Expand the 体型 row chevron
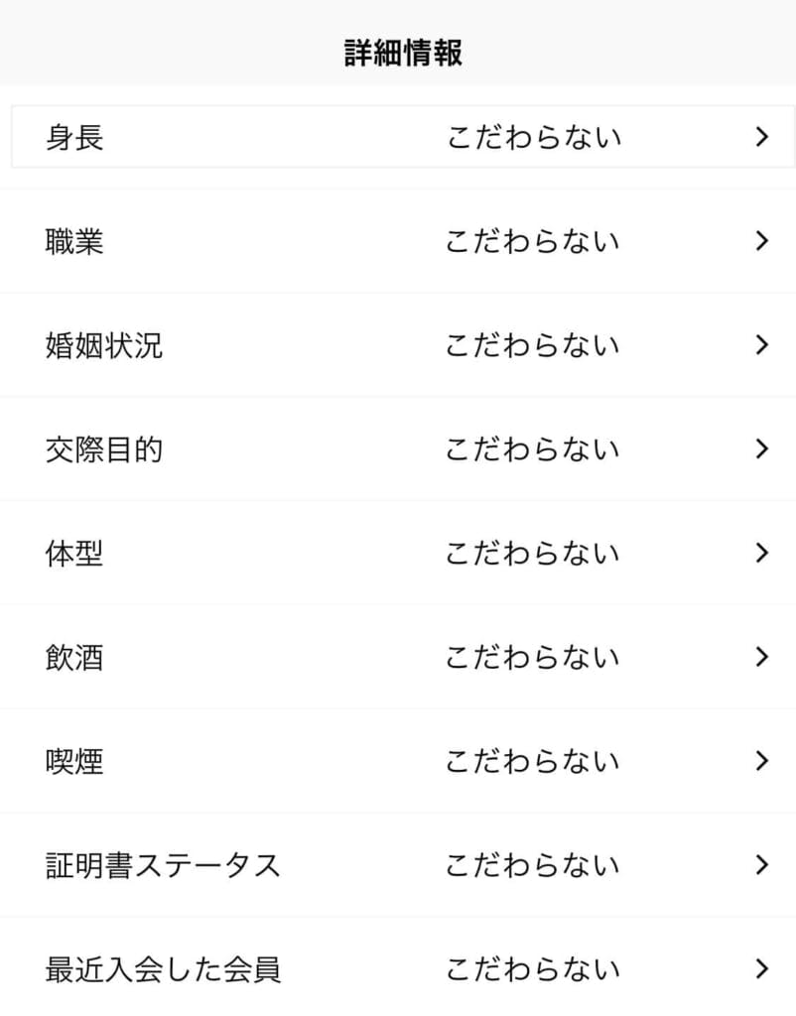Image resolution: width=796 pixels, height=1016 pixels. (x=762, y=553)
